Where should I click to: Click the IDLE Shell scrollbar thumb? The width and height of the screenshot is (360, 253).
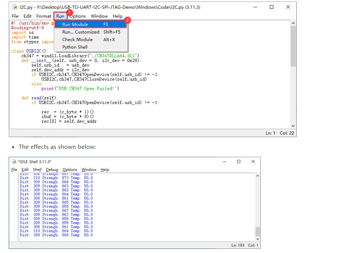[x=258, y=231]
